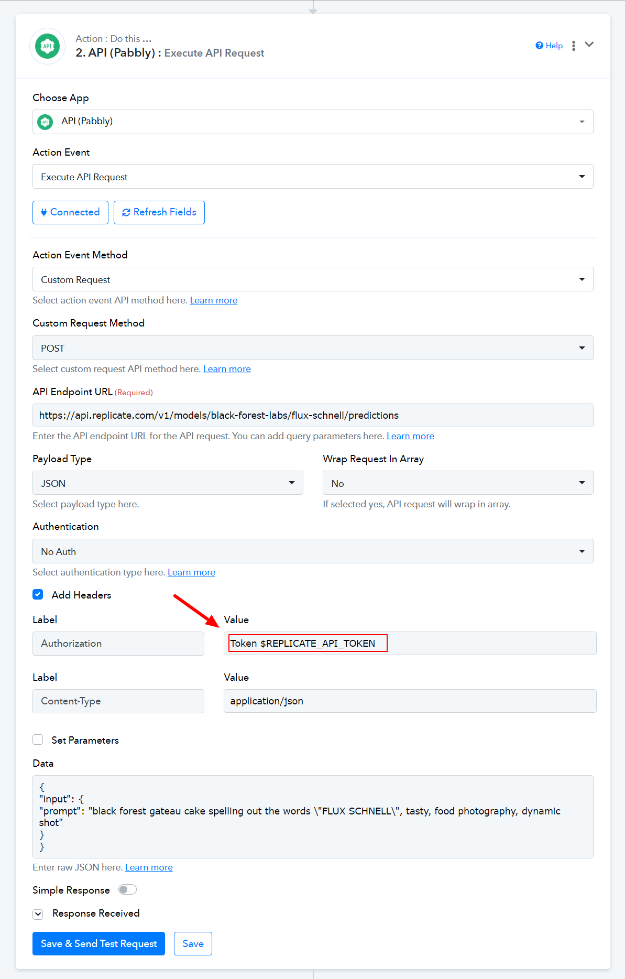The height and width of the screenshot is (979, 625).
Task: Open the Action Event Method dropdown
Action: click(x=313, y=279)
